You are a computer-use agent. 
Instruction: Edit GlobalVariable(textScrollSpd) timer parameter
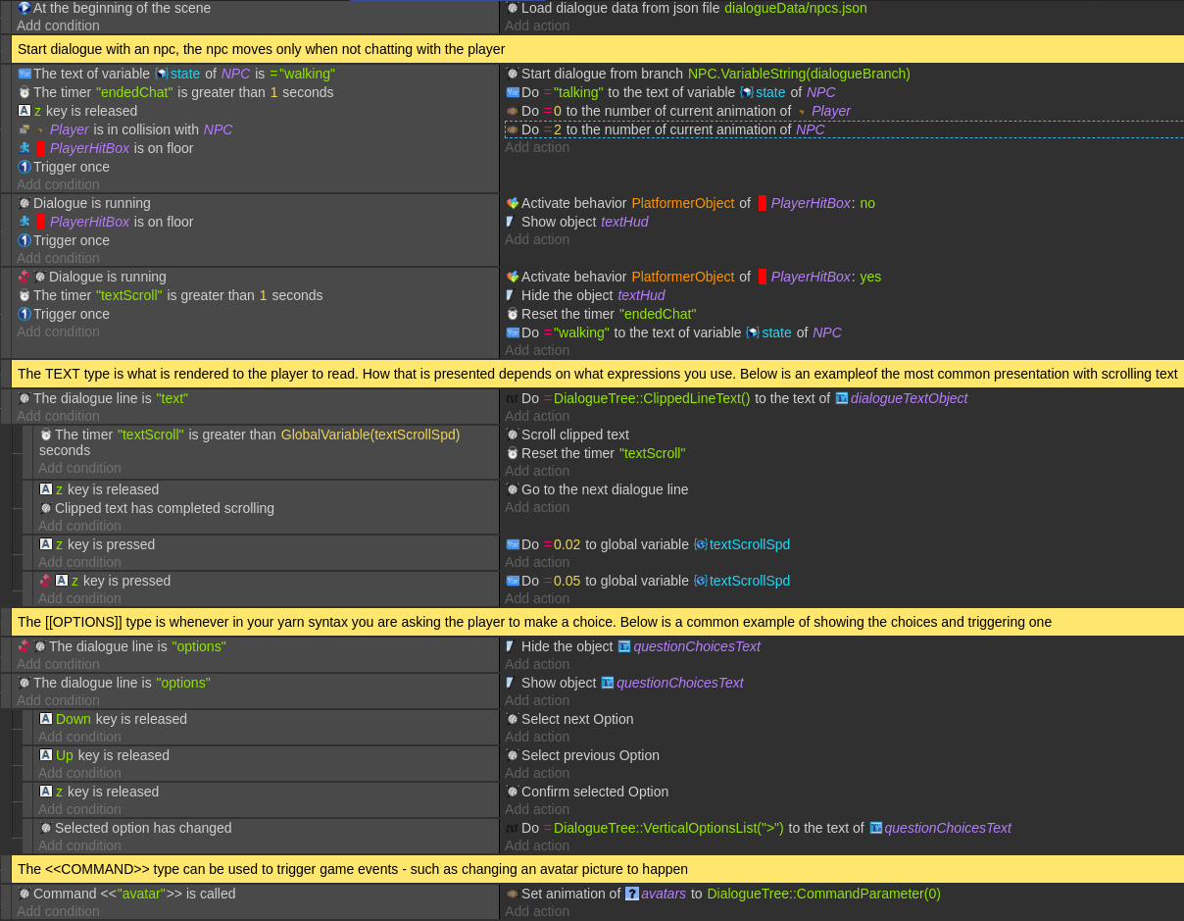pos(370,435)
